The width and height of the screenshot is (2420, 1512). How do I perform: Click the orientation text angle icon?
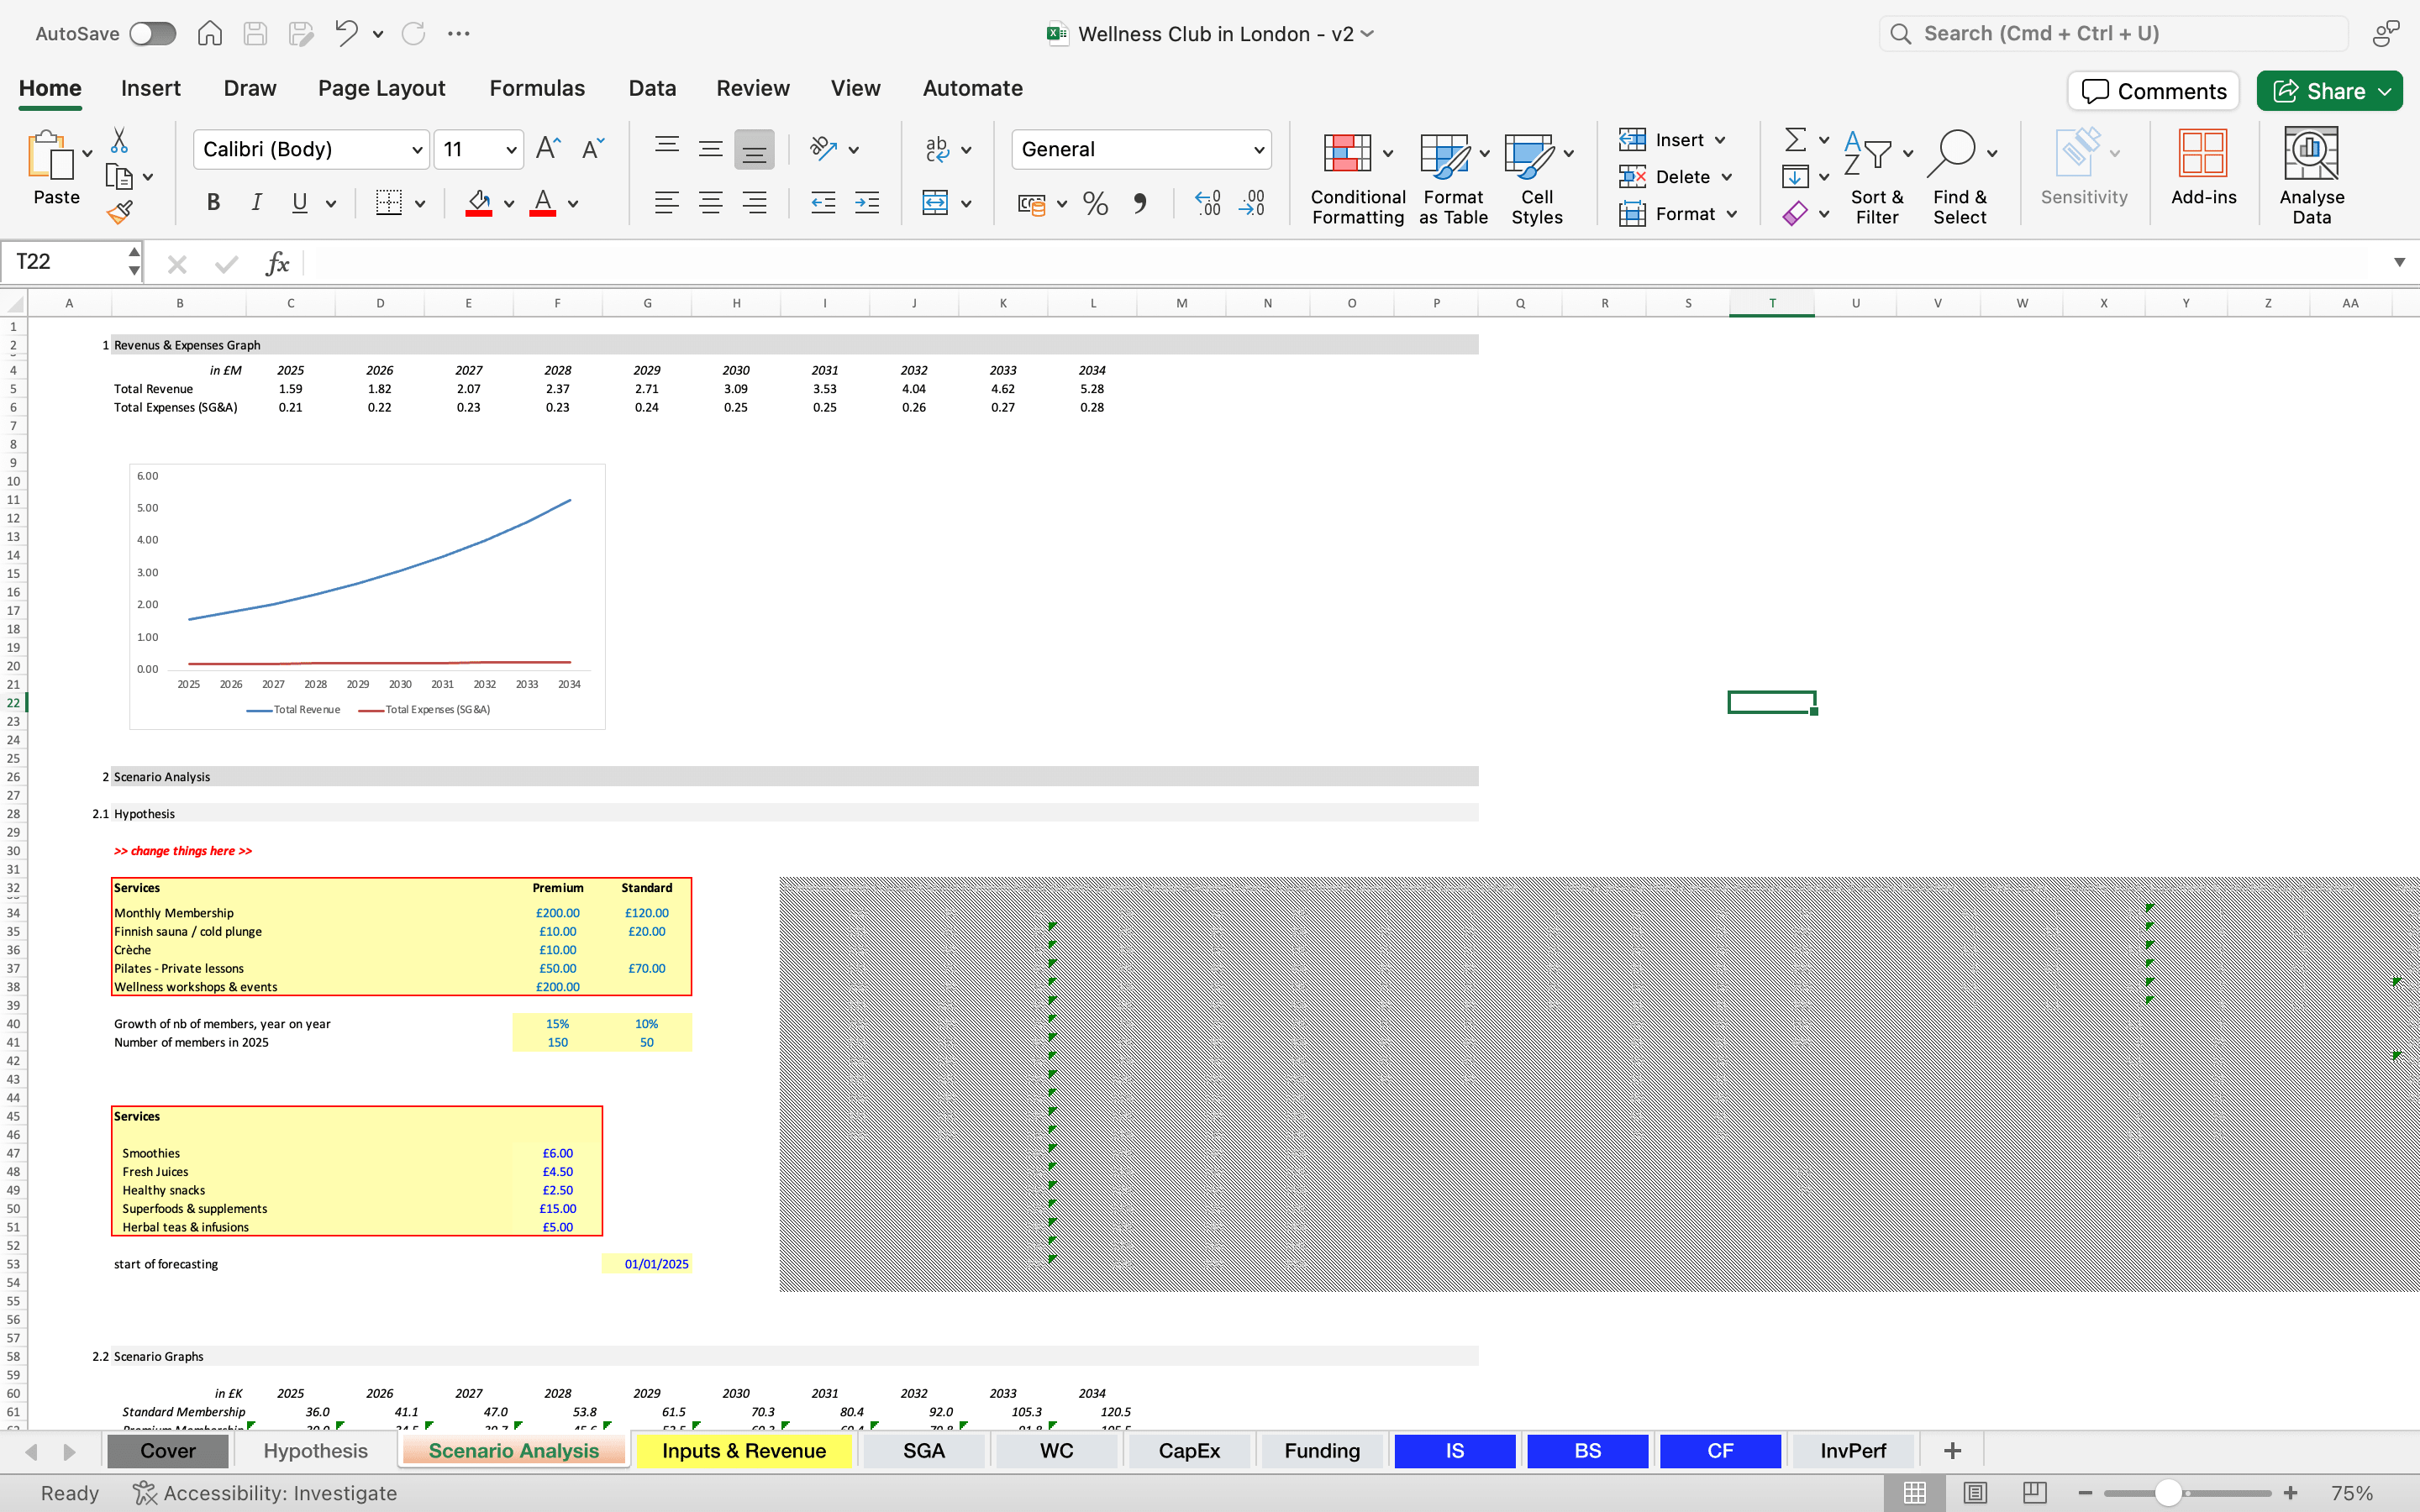pos(823,149)
